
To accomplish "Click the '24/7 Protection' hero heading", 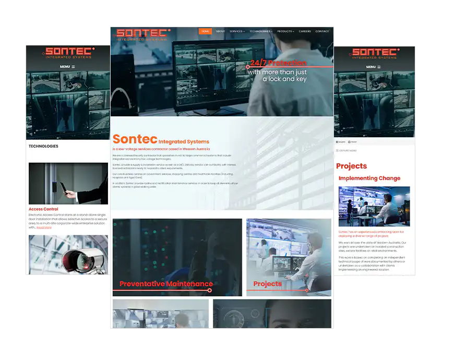I will (278, 63).
